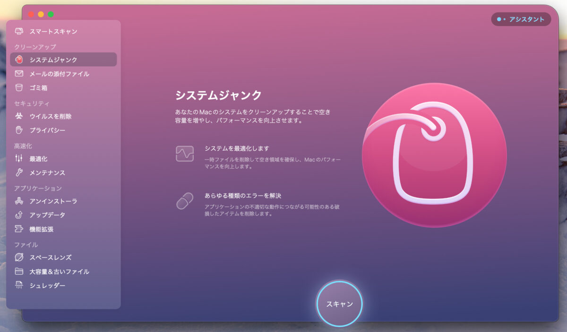567x332 pixels.
Task: Click the ゴミ箱 trash bin icon
Action: (19, 87)
